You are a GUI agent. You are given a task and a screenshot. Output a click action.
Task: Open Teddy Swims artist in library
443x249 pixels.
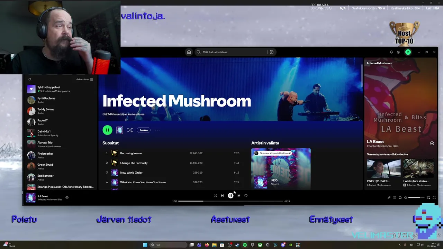click(61, 111)
